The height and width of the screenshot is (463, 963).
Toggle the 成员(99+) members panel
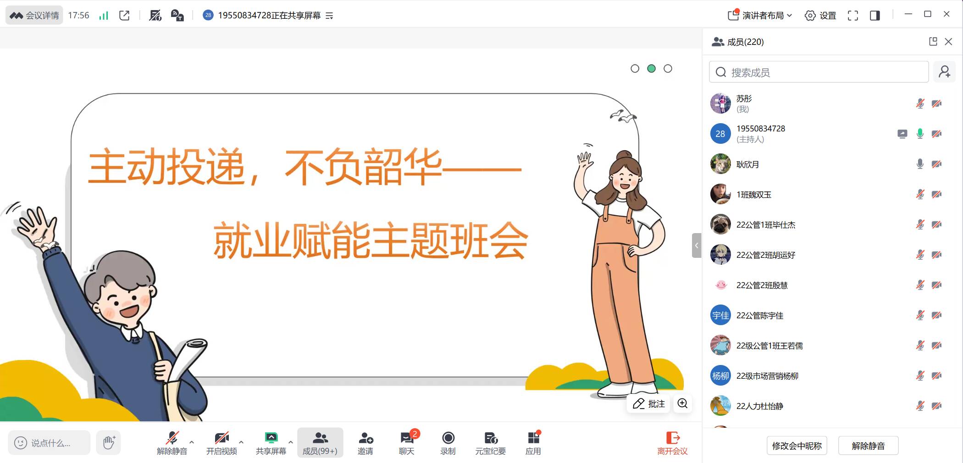click(320, 443)
